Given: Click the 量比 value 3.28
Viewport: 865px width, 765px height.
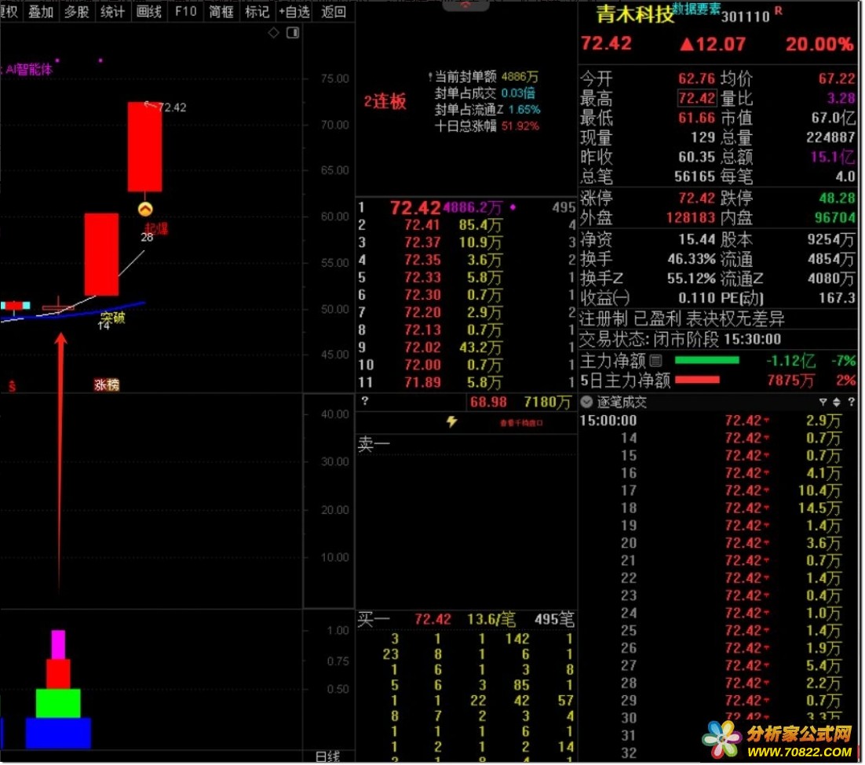Looking at the screenshot, I should click(841, 98).
